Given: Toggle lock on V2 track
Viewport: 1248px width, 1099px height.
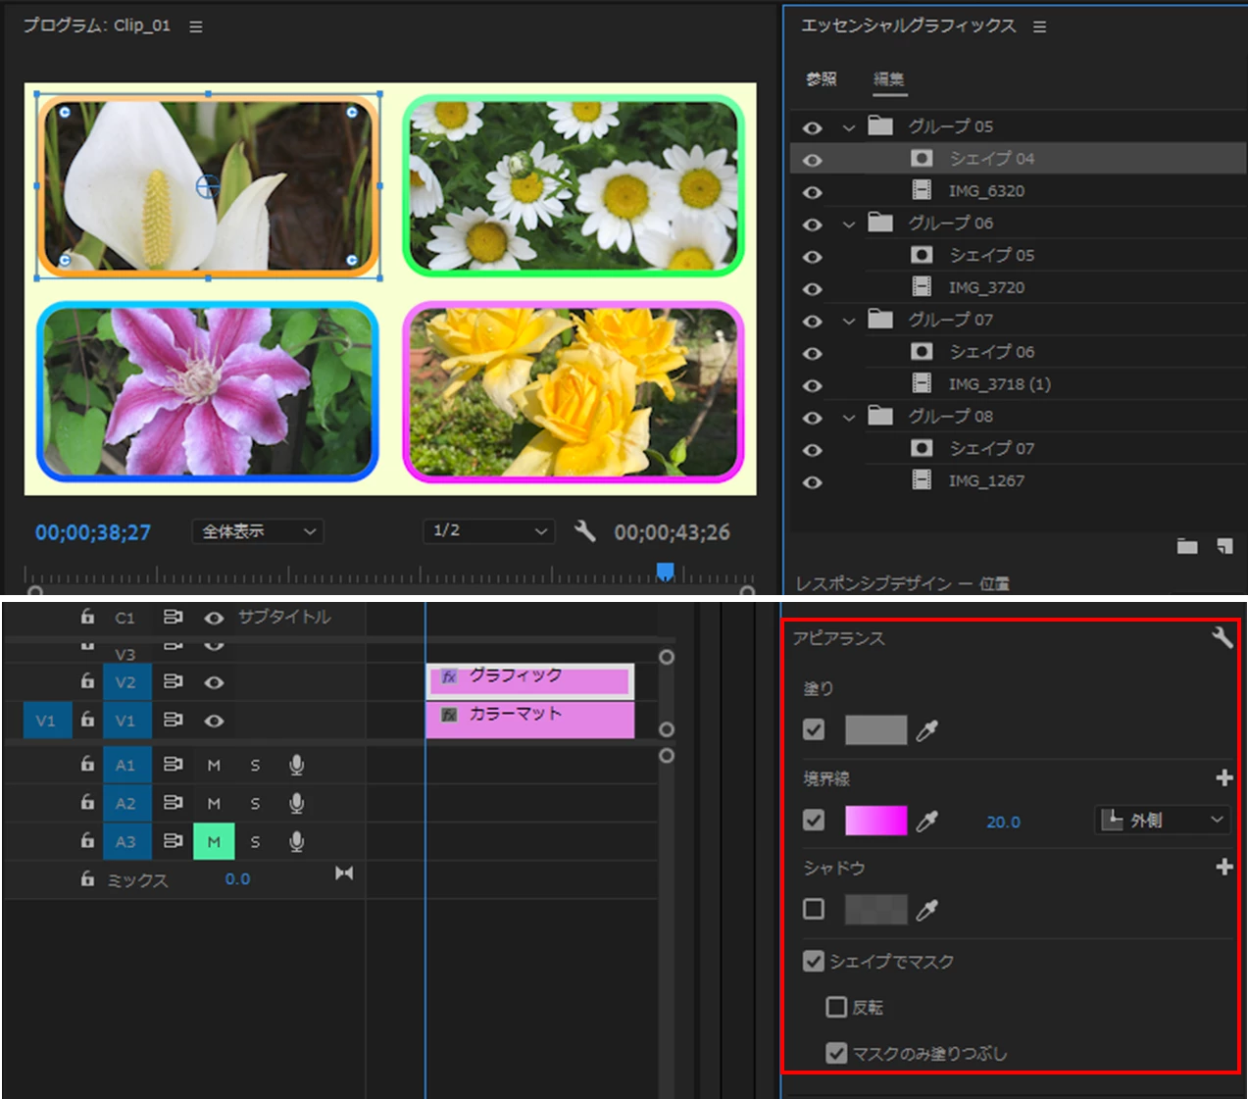Looking at the screenshot, I should pos(87,680).
